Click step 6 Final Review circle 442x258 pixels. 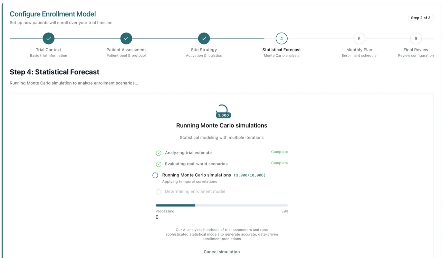coord(416,38)
